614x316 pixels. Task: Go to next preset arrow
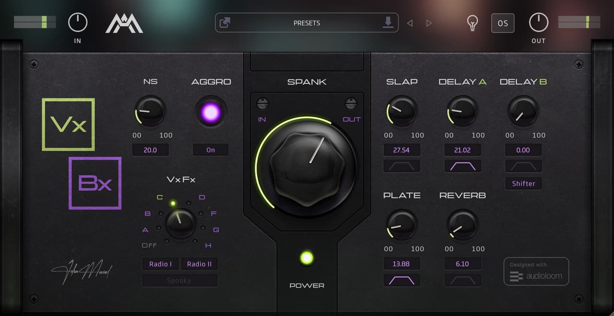429,23
